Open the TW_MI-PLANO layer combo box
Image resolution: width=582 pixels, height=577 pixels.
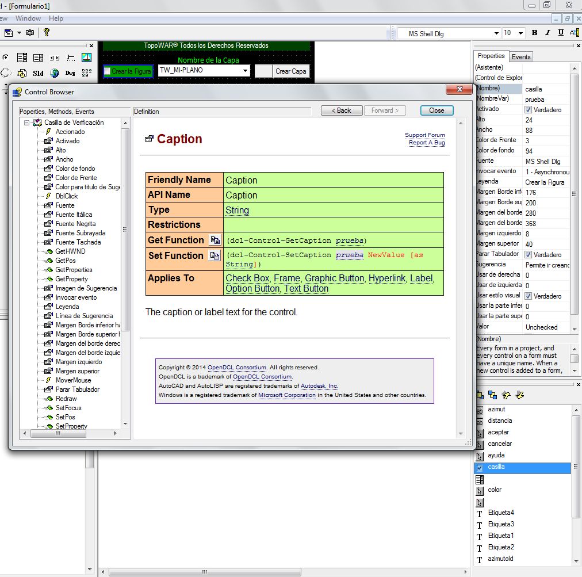pyautogui.click(x=245, y=71)
